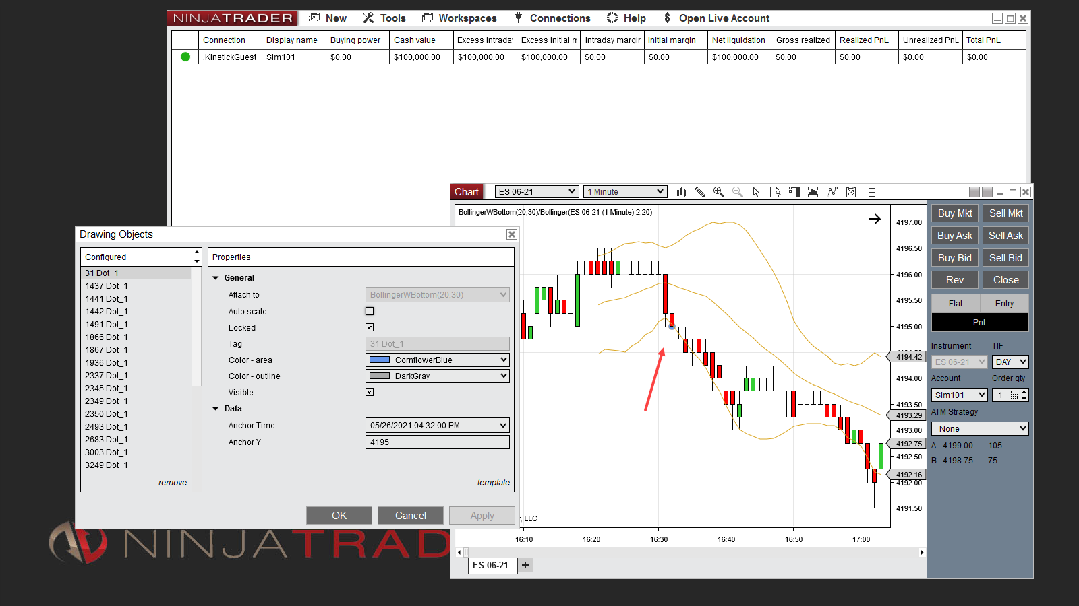This screenshot has width=1079, height=606.
Task: Open the Workspaces menu
Action: pyautogui.click(x=467, y=18)
